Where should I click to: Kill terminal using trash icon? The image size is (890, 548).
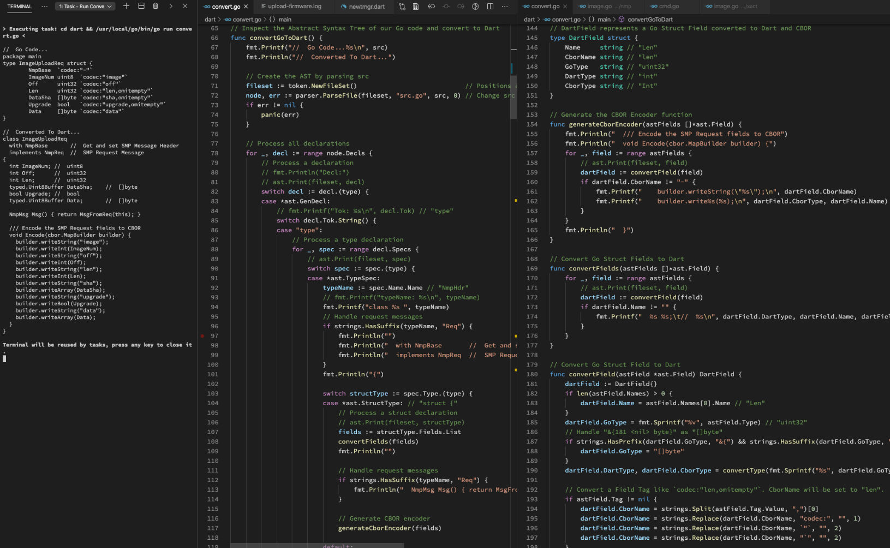[156, 6]
